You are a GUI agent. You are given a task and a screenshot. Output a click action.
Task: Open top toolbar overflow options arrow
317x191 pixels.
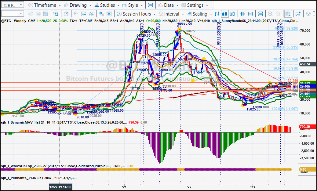211,7
